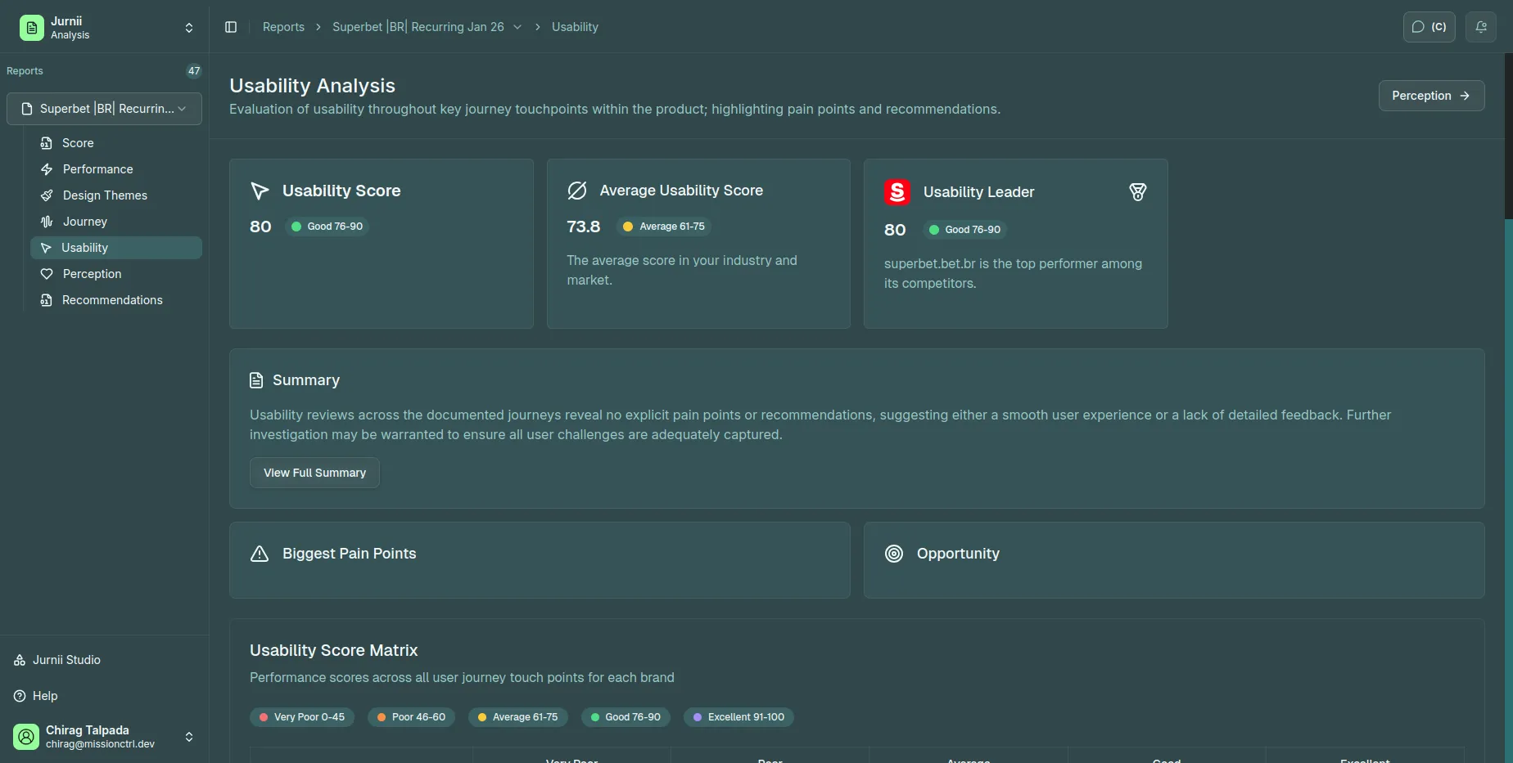The width and height of the screenshot is (1513, 763).
Task: Expand the breadcrumb chevron after Recurring Jan 26
Action: pyautogui.click(x=517, y=27)
